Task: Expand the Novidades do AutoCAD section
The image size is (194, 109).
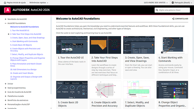Action: pyautogui.click(x=5, y=19)
